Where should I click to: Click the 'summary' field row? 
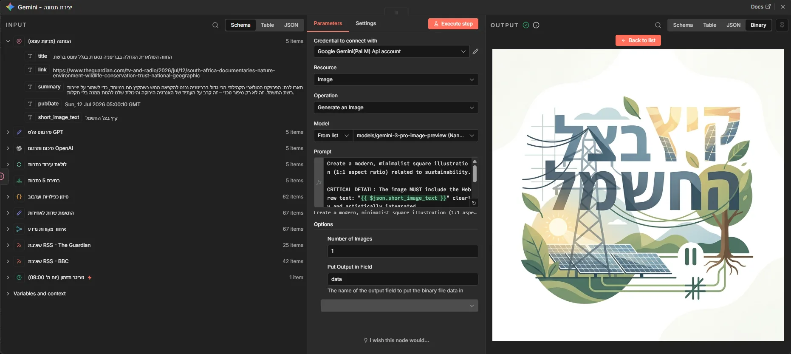click(x=165, y=90)
